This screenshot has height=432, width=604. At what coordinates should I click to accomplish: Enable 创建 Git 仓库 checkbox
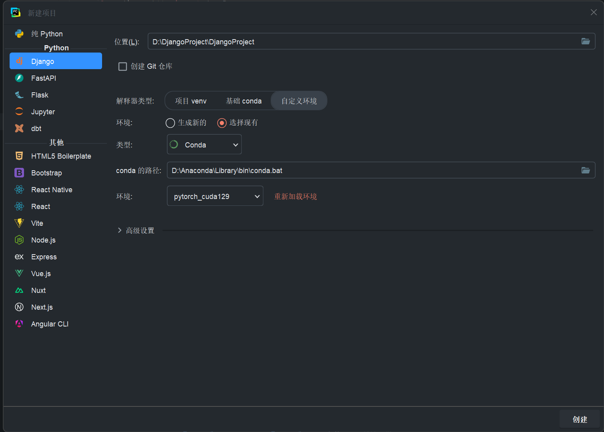pos(123,66)
